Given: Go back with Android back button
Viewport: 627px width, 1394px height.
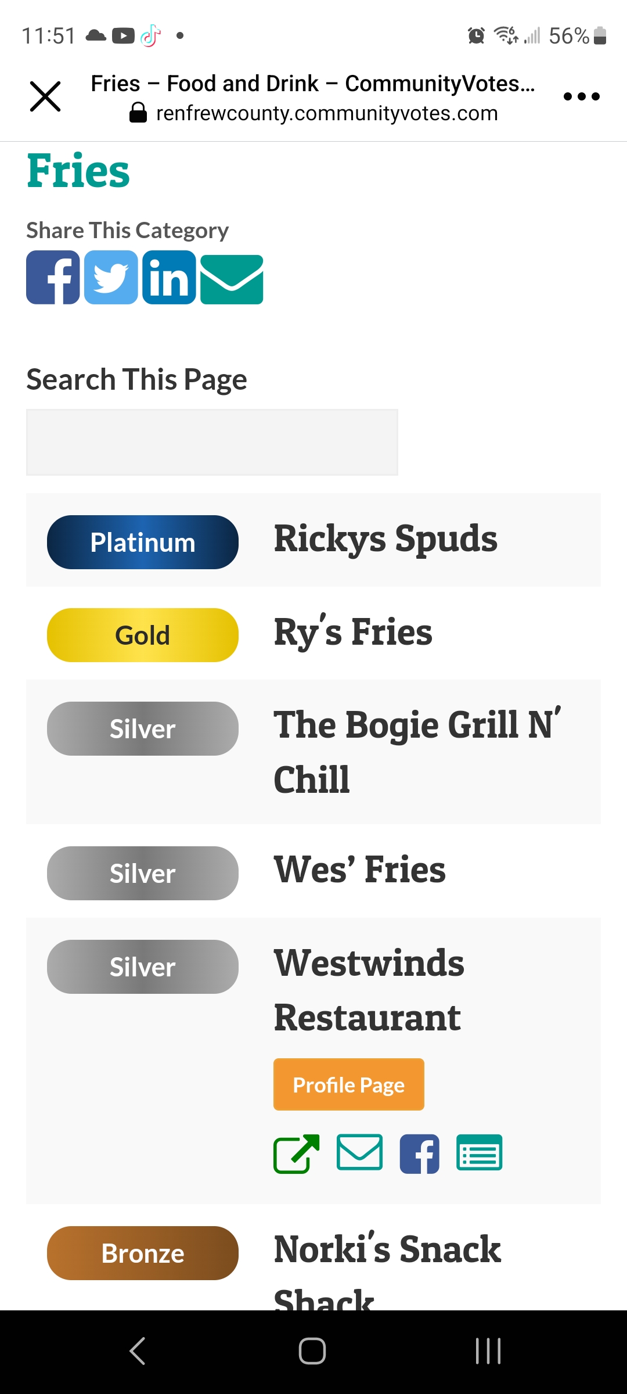Looking at the screenshot, I should coord(138,1350).
